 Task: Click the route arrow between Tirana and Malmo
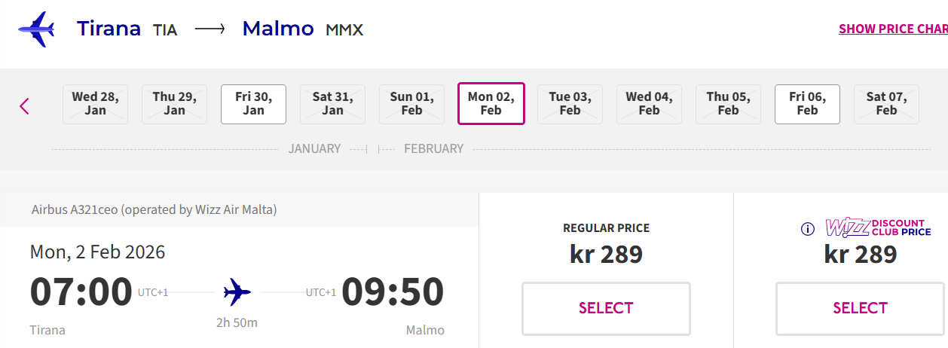click(x=209, y=29)
